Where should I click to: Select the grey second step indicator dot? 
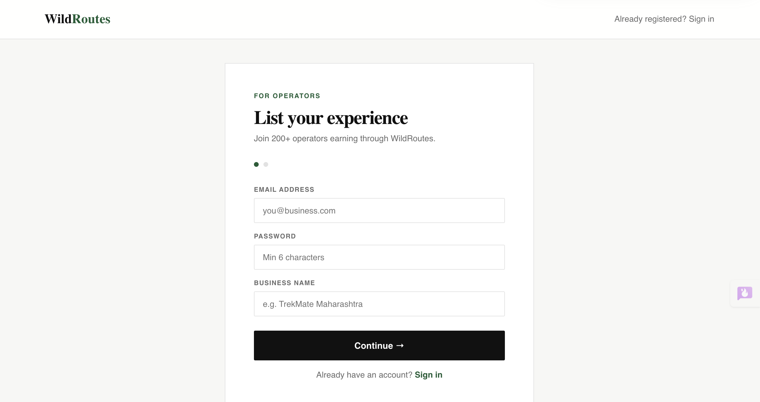266,164
